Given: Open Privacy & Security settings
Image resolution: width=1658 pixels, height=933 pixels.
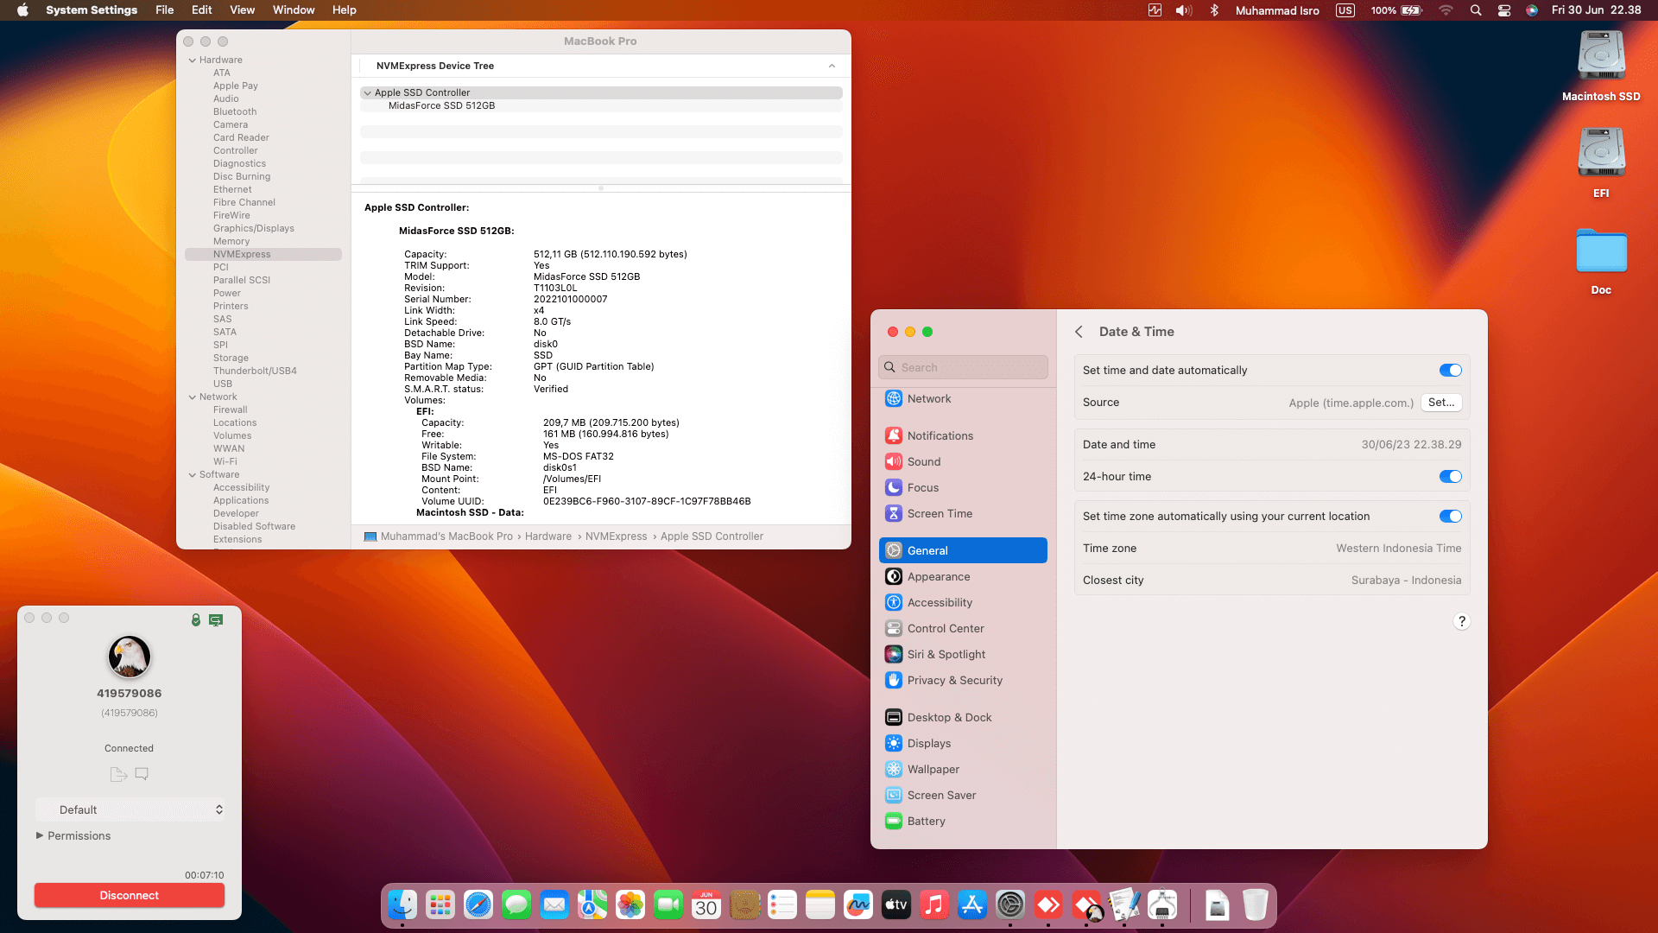Looking at the screenshot, I should pos(963,681).
